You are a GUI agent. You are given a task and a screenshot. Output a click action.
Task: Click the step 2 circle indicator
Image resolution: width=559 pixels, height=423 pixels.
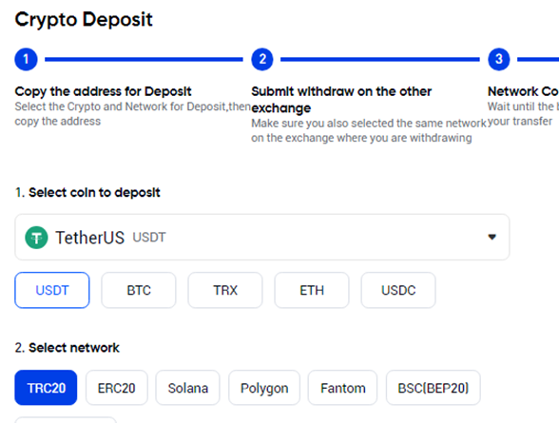[x=262, y=59]
